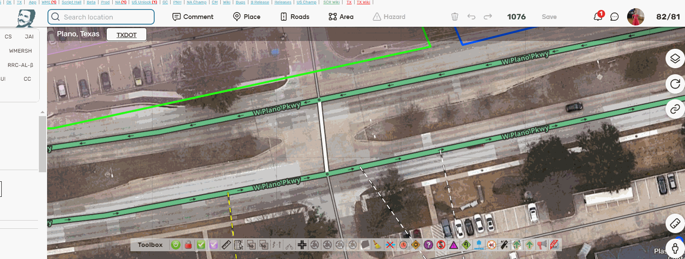Click the green U-turn diamond sign icon
The image size is (685, 259).
tap(466, 245)
